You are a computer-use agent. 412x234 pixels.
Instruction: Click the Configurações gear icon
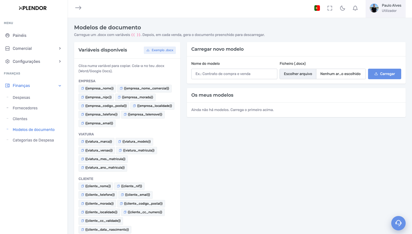7,61
